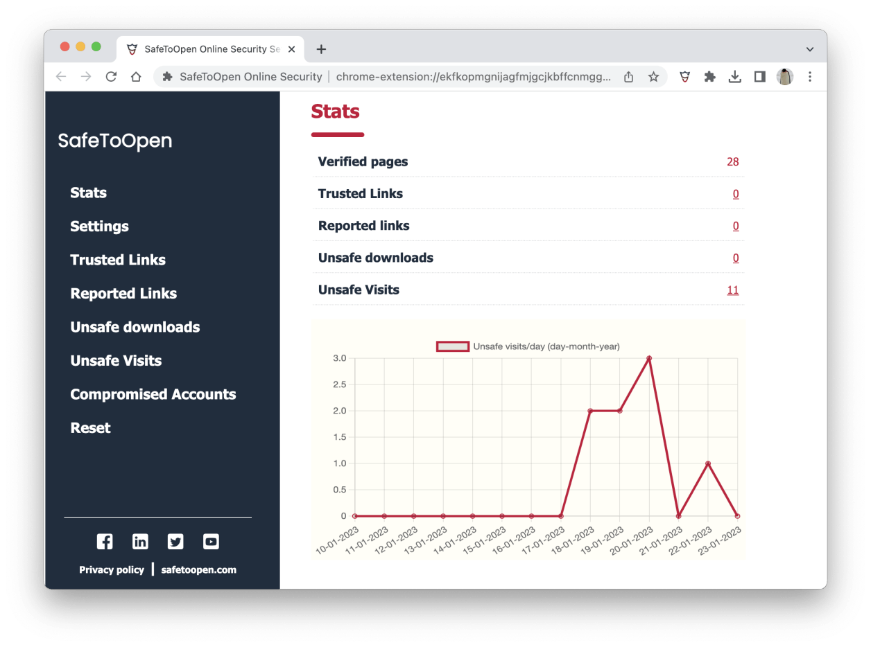Open Chrome downloads icon
871x647 pixels.
(734, 77)
